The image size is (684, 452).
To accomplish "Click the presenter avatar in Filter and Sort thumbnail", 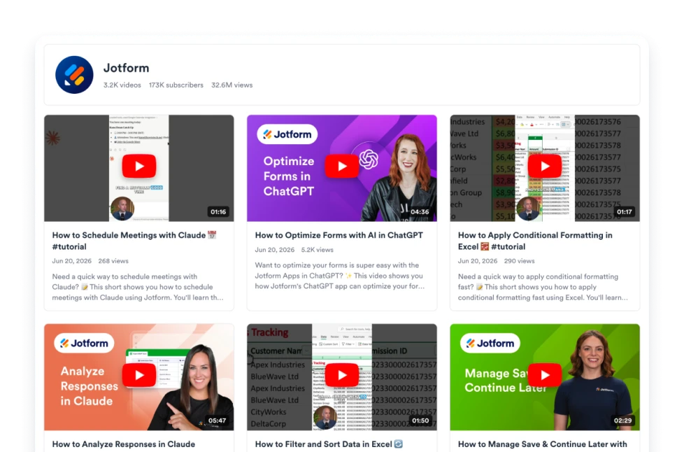I will [x=325, y=418].
